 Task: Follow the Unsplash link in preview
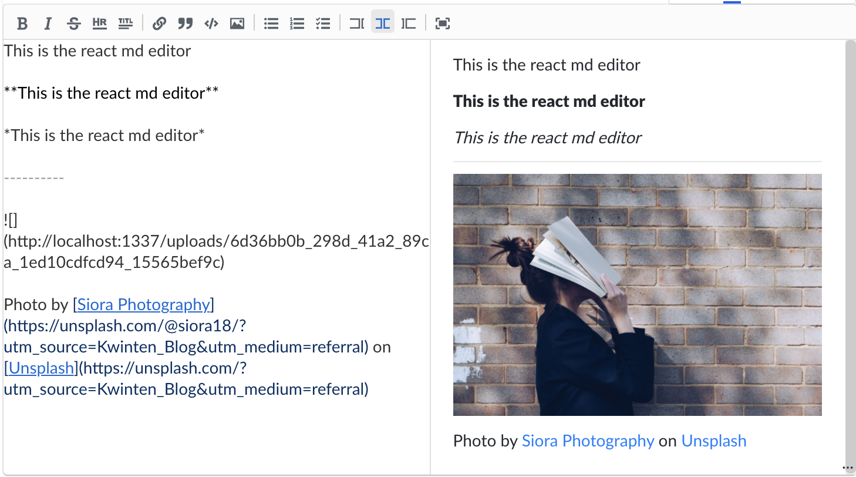coord(714,441)
